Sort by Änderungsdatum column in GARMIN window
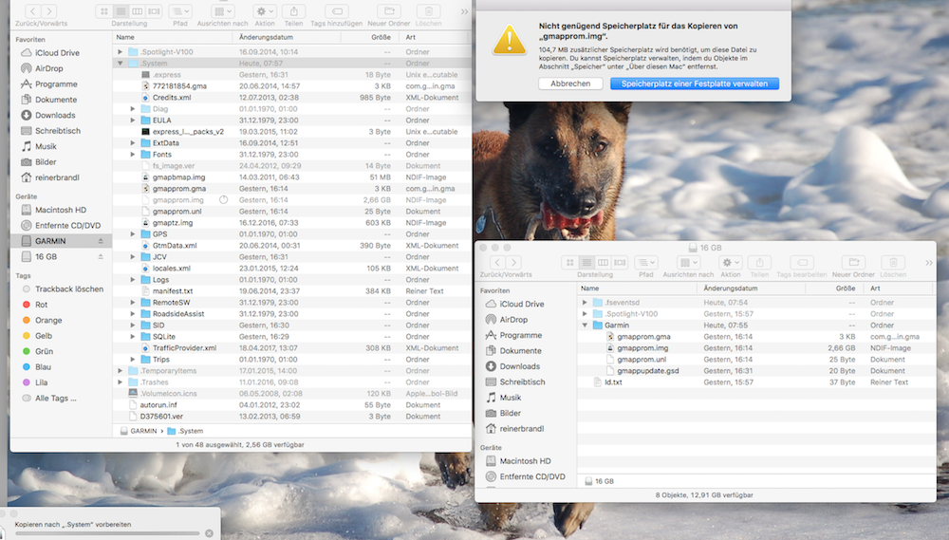Image resolution: width=949 pixels, height=540 pixels. pos(287,38)
